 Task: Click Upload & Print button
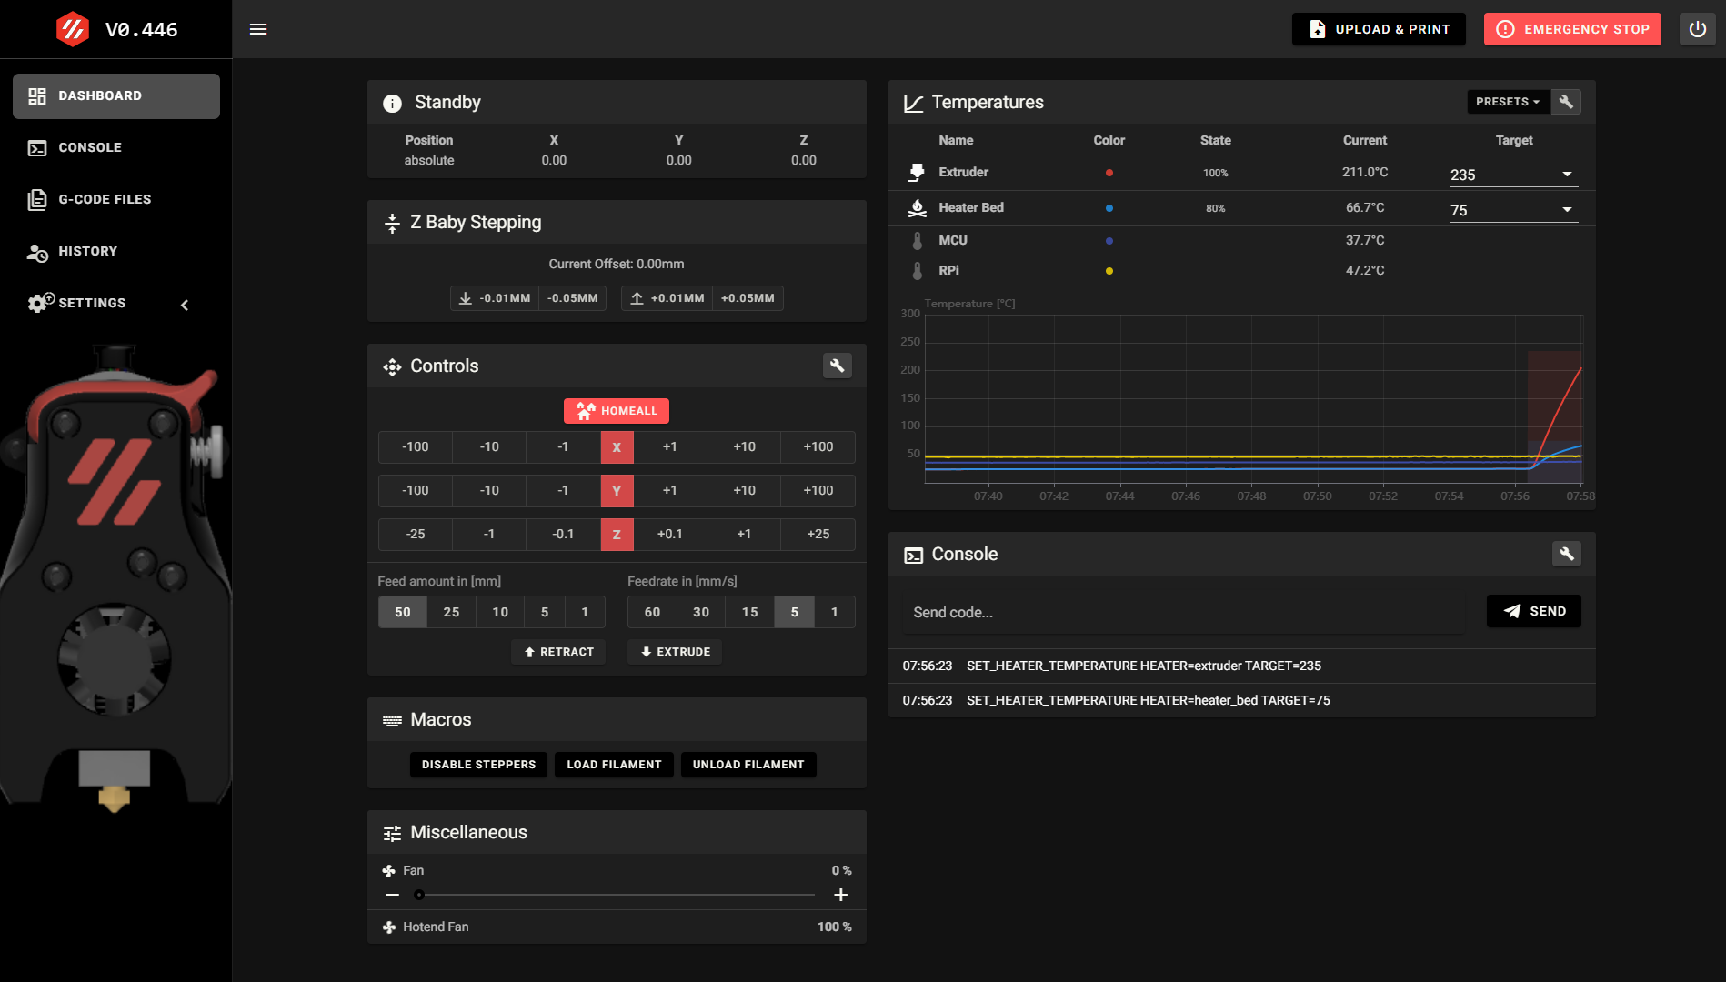coord(1379,29)
